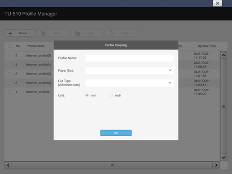This screenshot has height=174, width=232.
Task: Close the Profile Manager window
Action: (217, 3)
